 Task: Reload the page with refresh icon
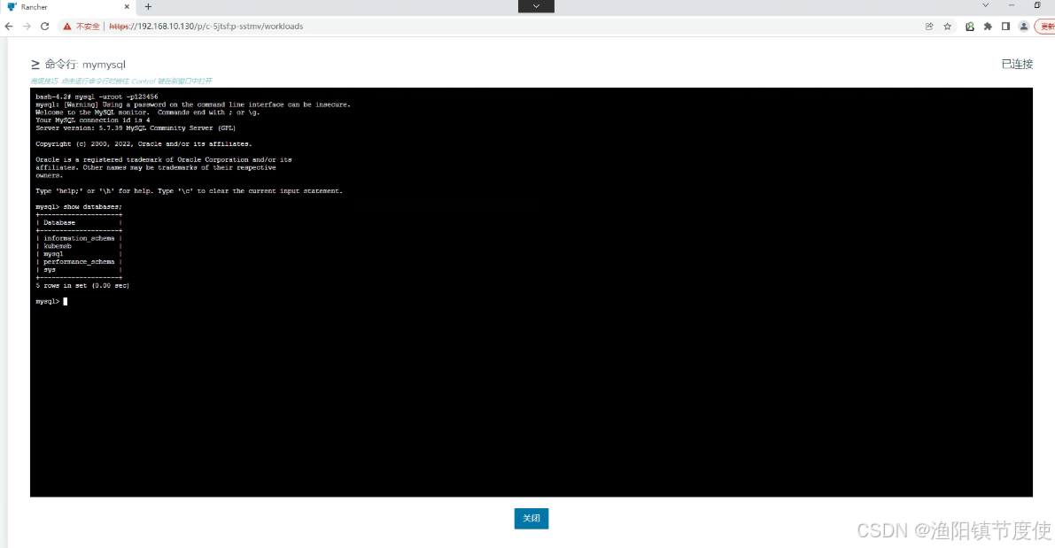coord(44,27)
